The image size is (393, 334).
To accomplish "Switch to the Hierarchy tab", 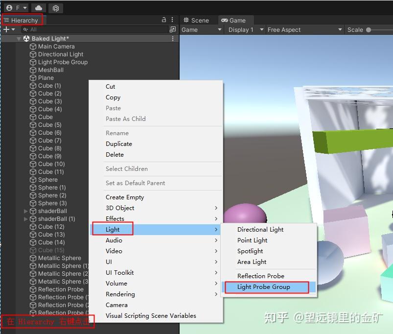I will (x=22, y=20).
